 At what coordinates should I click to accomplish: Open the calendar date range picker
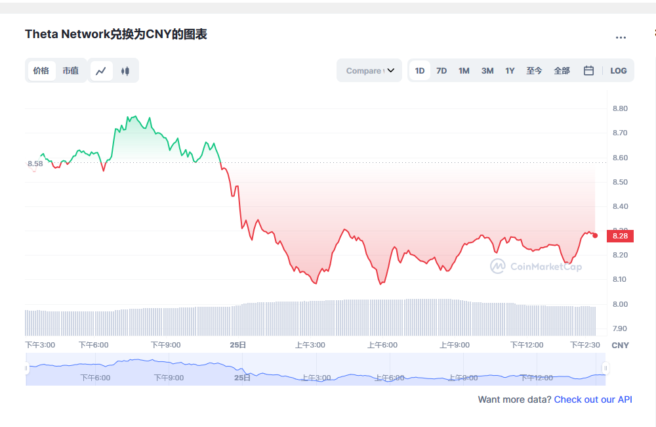pos(588,70)
